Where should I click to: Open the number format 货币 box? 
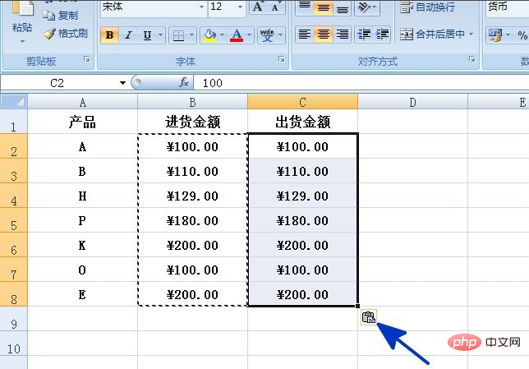click(507, 7)
